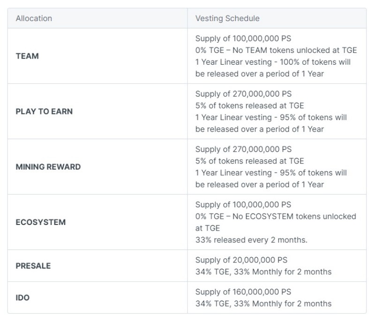Click the IDO allocation label
Viewport: 375px width, 322px height.
point(22,298)
